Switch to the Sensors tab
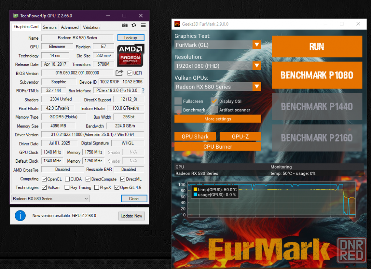Screen dimensions: 371x269 (50, 27)
